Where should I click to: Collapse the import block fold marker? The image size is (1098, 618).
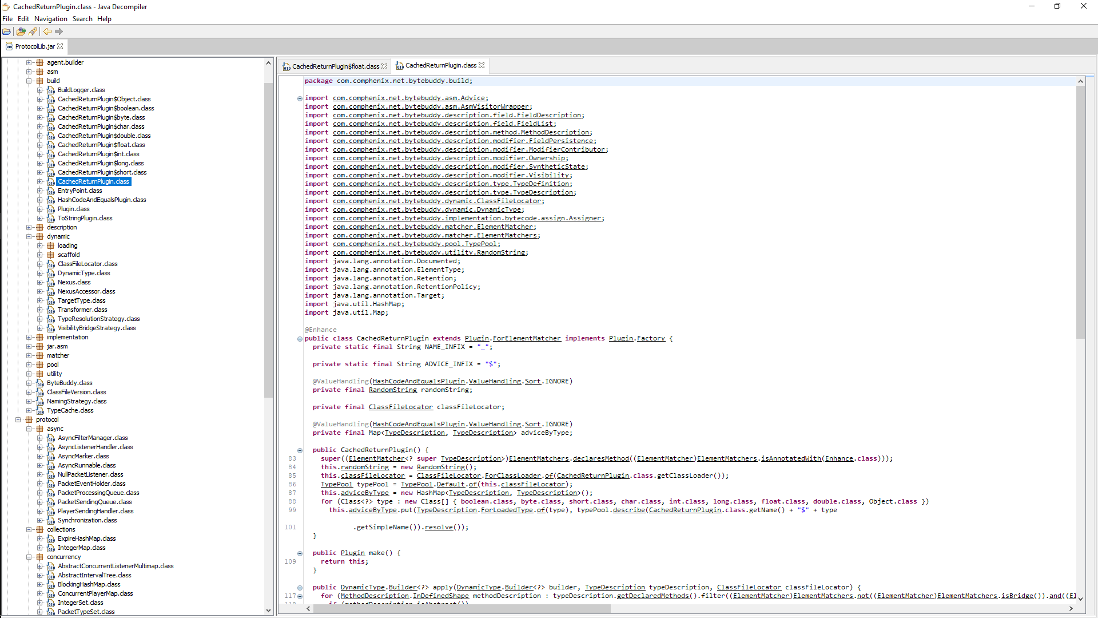(x=300, y=98)
